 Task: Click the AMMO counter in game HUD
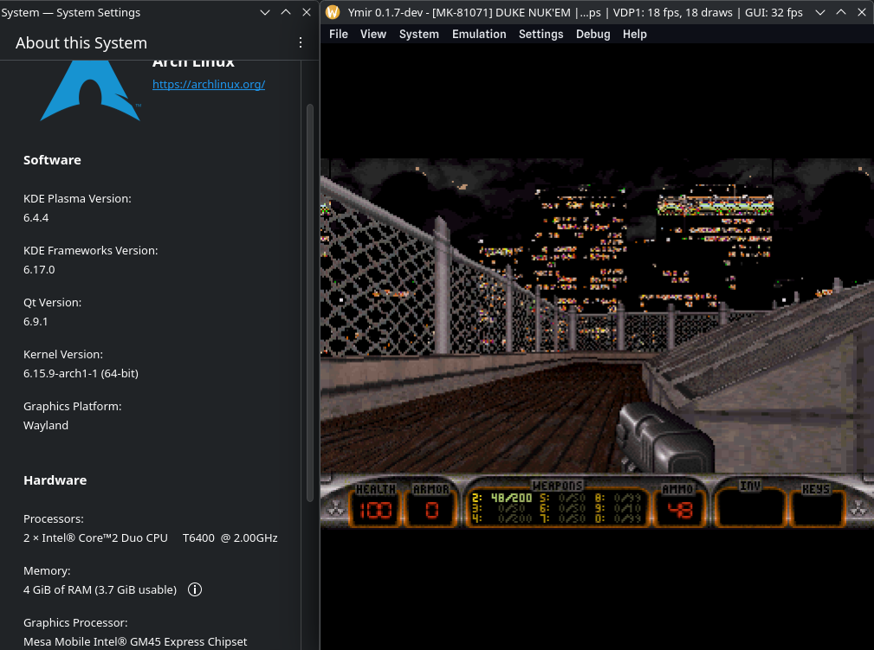click(x=678, y=505)
